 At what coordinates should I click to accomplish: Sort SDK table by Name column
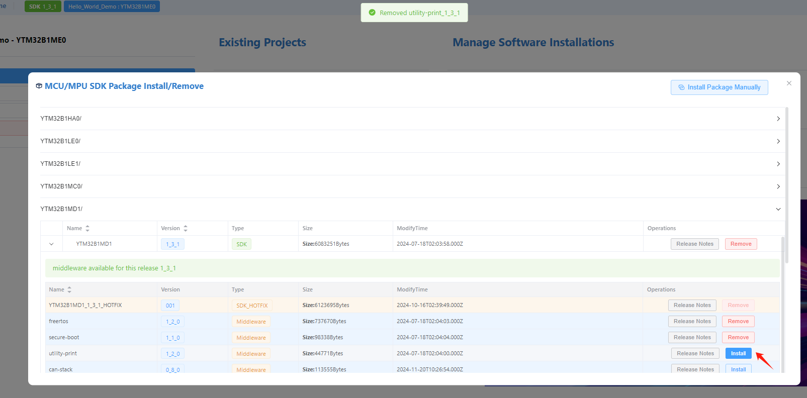click(87, 228)
